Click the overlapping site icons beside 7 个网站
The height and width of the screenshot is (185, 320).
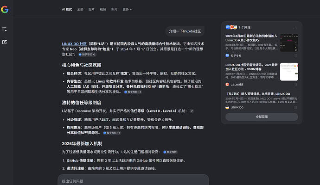point(231,27)
